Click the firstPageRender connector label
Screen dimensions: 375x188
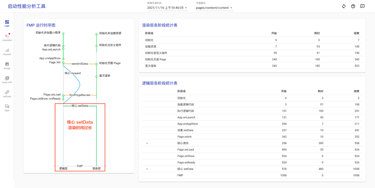tap(80, 95)
